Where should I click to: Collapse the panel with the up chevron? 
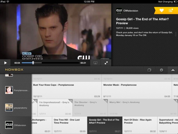[173, 70]
